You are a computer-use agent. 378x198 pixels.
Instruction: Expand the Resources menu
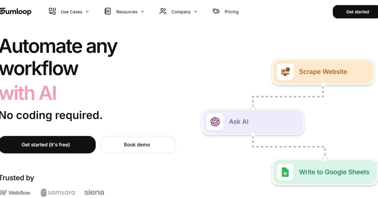(127, 12)
